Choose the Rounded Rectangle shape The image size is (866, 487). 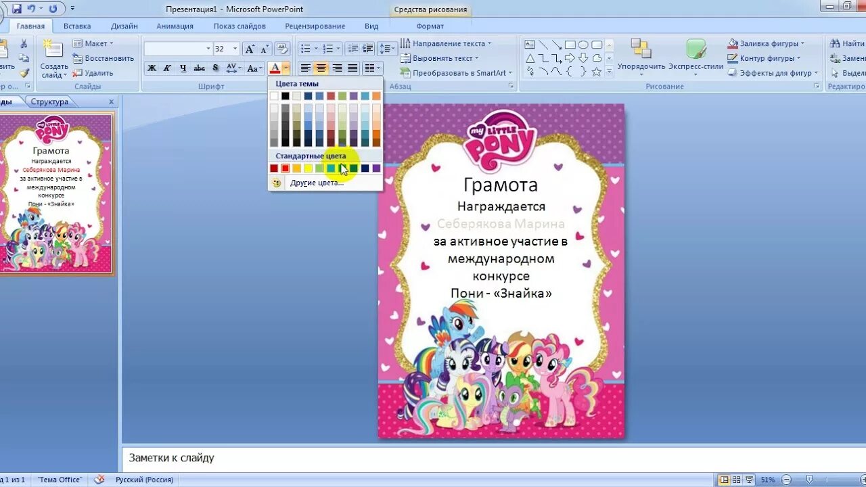(597, 45)
